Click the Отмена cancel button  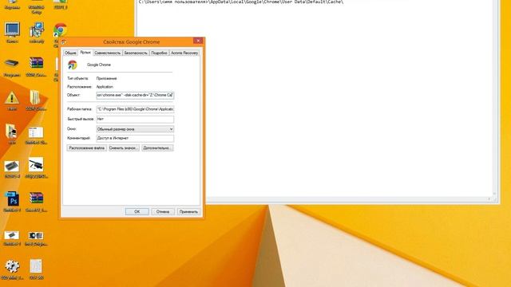pyautogui.click(x=163, y=211)
